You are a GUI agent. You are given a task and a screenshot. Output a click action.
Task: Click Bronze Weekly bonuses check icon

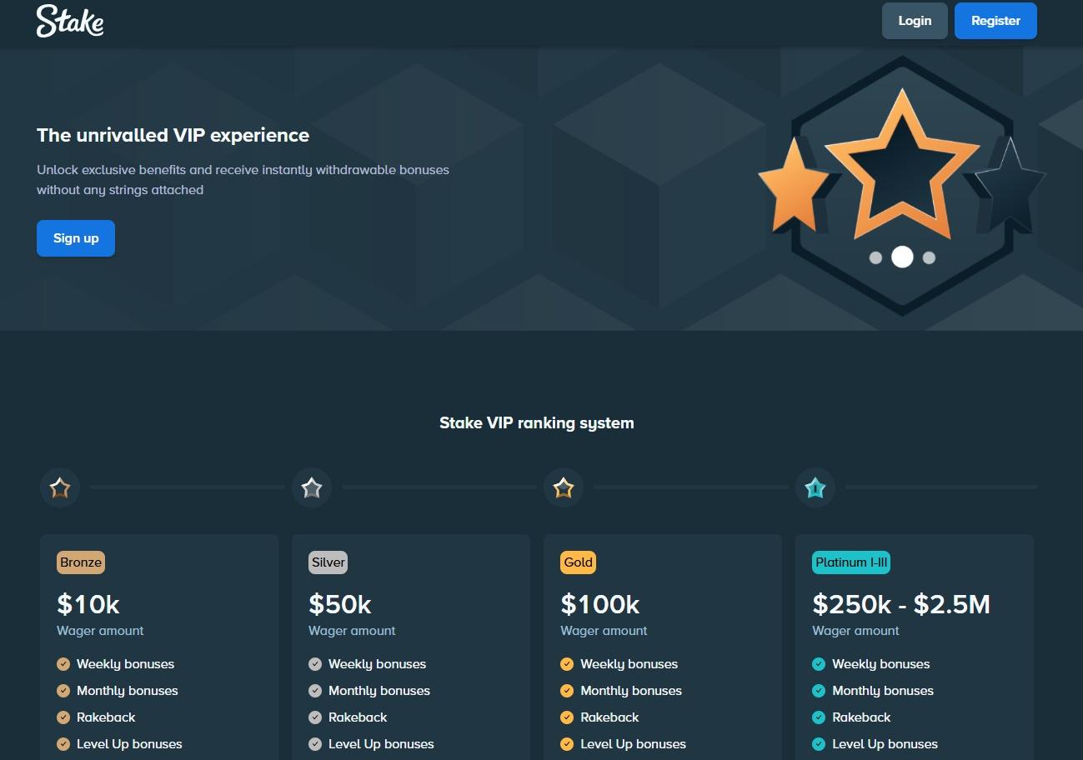coord(63,664)
